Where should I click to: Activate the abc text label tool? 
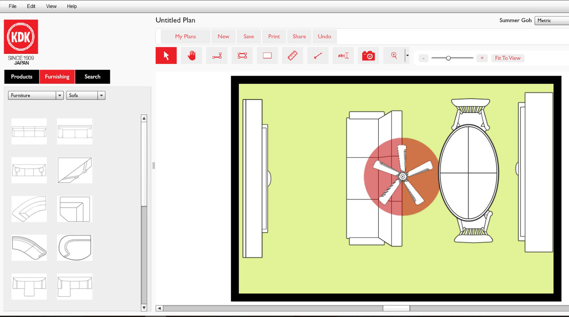343,56
